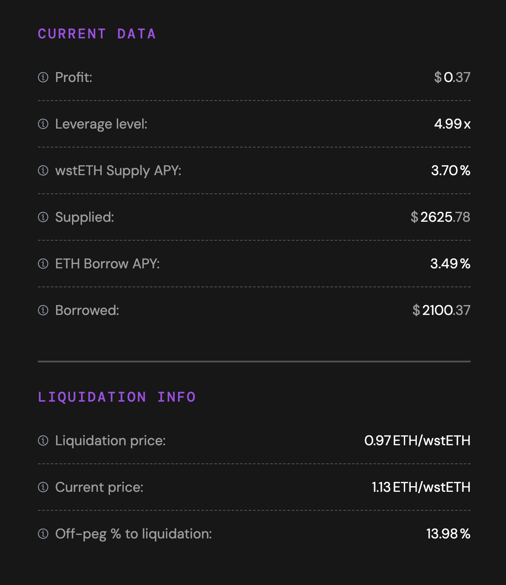Viewport: 506px width, 585px height.
Task: Click the info icon next to Supplied
Action: point(43,217)
